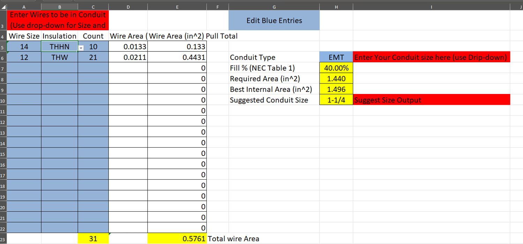
Task: Select column C header
Action: 93,7
